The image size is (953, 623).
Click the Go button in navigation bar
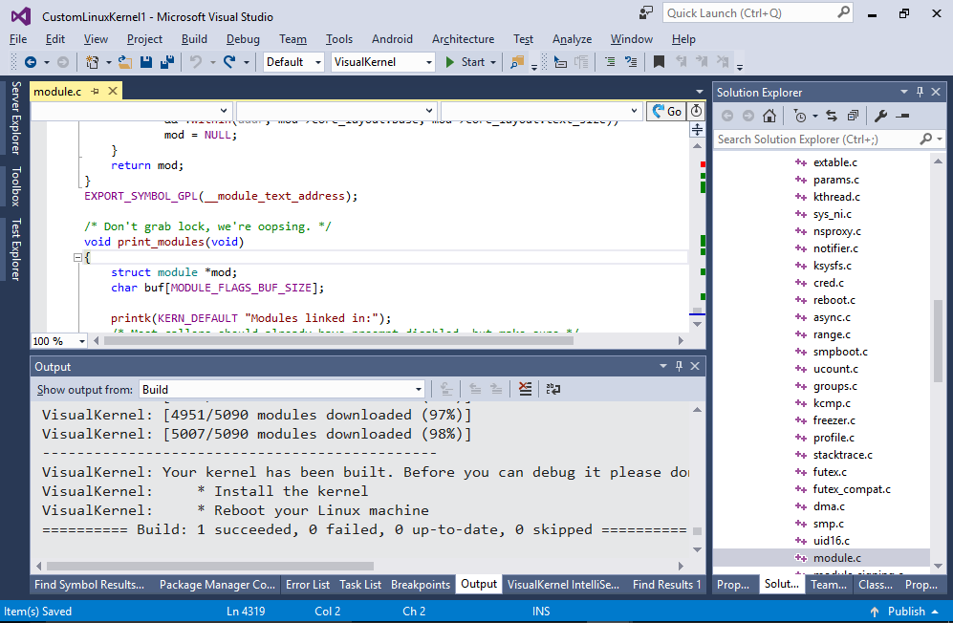pyautogui.click(x=667, y=111)
